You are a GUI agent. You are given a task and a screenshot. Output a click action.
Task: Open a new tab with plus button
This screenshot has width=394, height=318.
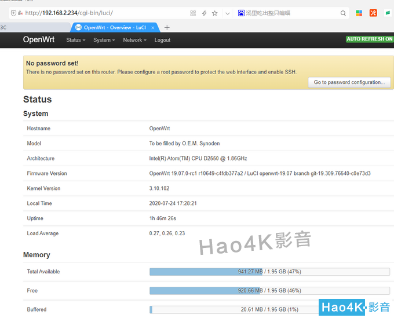[x=167, y=27]
